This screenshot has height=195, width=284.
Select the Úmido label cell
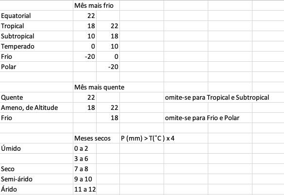coord(36,148)
